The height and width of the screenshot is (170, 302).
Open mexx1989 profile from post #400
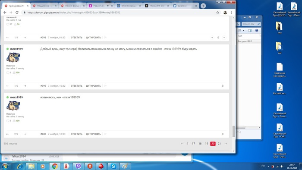tap(16, 97)
